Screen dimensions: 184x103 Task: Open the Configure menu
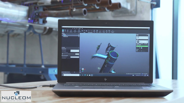pyautogui.click(x=79, y=29)
